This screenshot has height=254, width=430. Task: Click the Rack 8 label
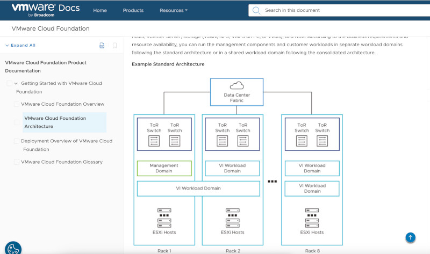pyautogui.click(x=312, y=251)
